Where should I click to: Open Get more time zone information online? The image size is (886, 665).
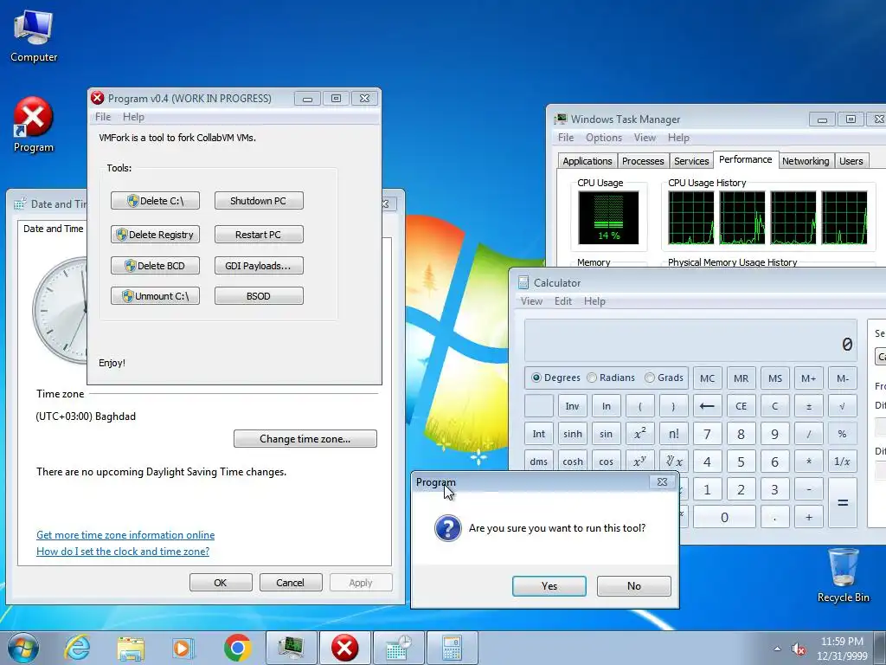pos(125,535)
